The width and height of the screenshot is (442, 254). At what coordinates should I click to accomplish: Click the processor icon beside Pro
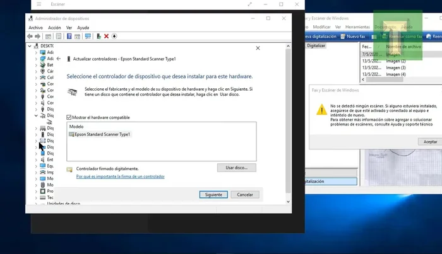pos(42,191)
